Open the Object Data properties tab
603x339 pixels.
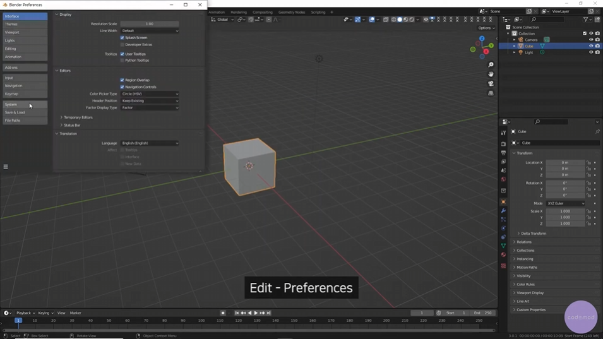pos(503,246)
